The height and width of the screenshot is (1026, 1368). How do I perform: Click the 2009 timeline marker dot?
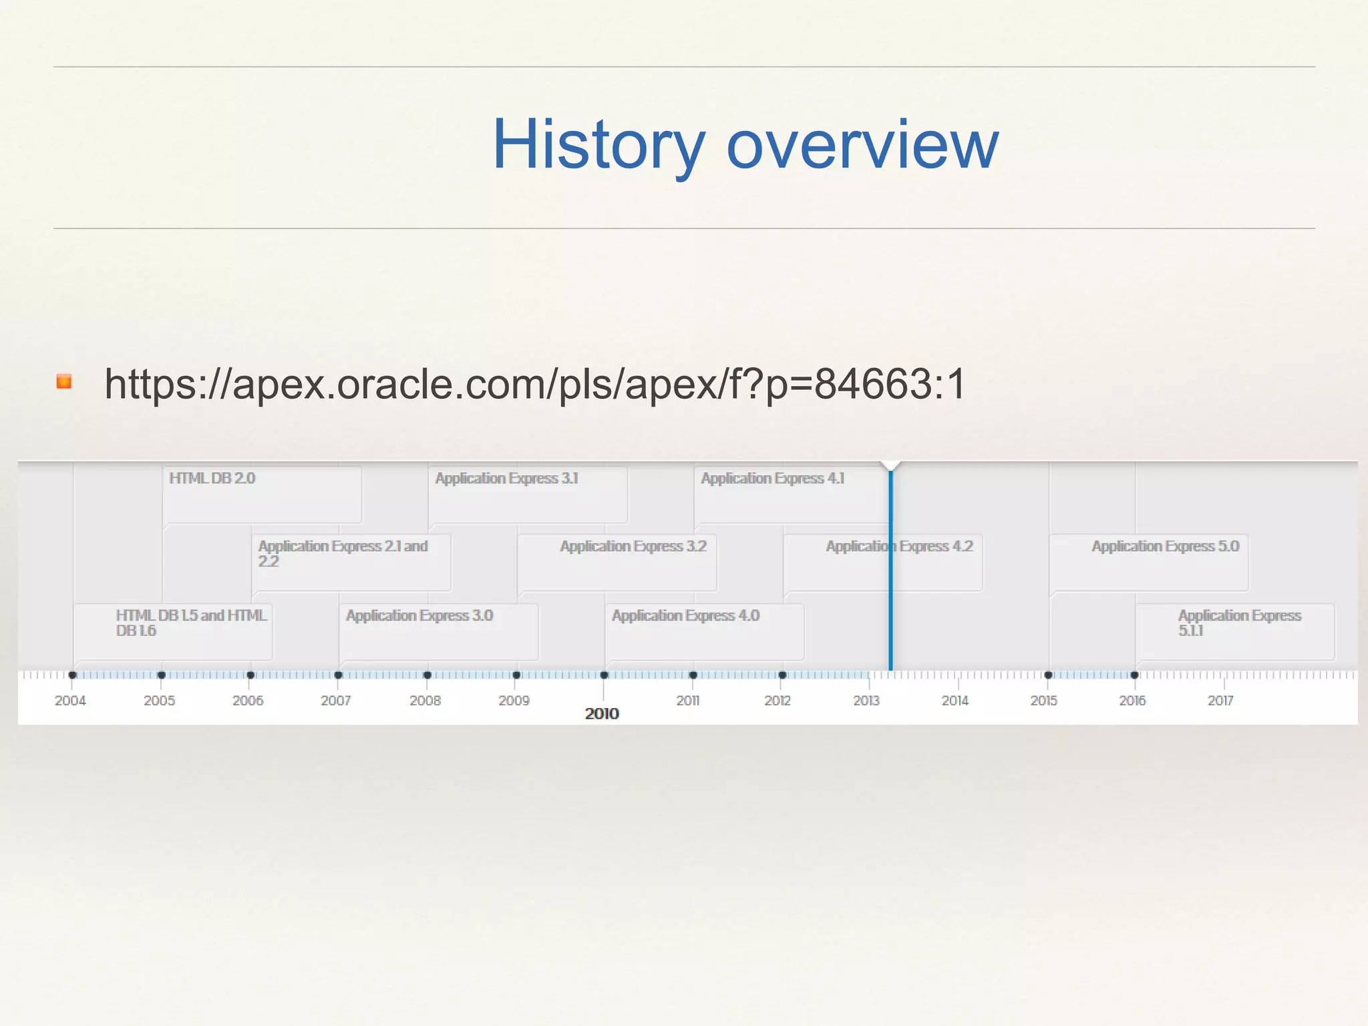point(516,675)
